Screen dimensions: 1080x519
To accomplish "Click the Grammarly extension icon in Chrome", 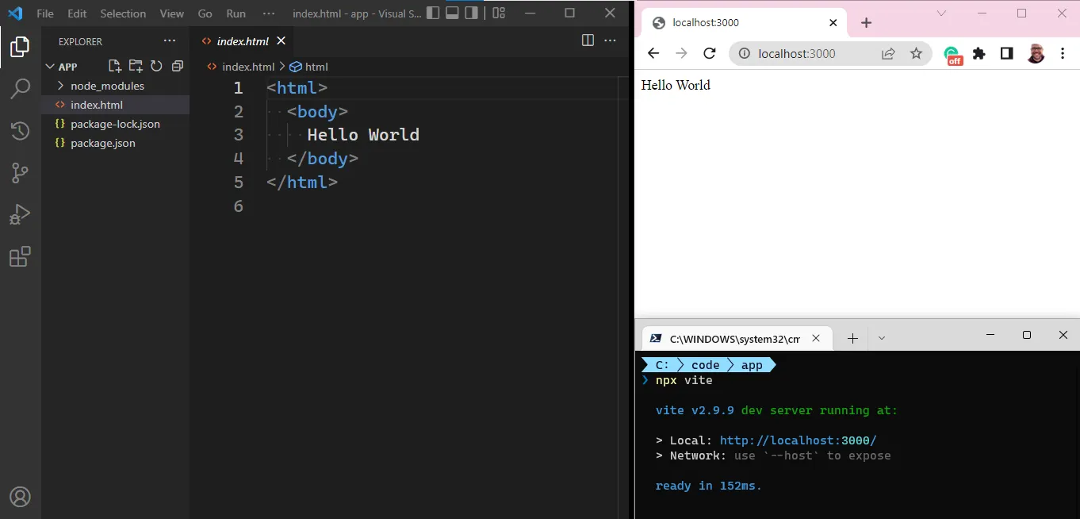I will [x=952, y=54].
